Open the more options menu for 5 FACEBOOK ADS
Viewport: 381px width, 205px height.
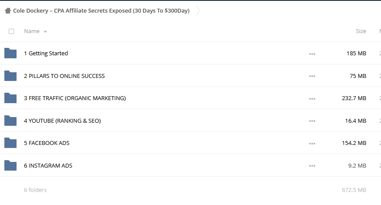[x=312, y=144]
